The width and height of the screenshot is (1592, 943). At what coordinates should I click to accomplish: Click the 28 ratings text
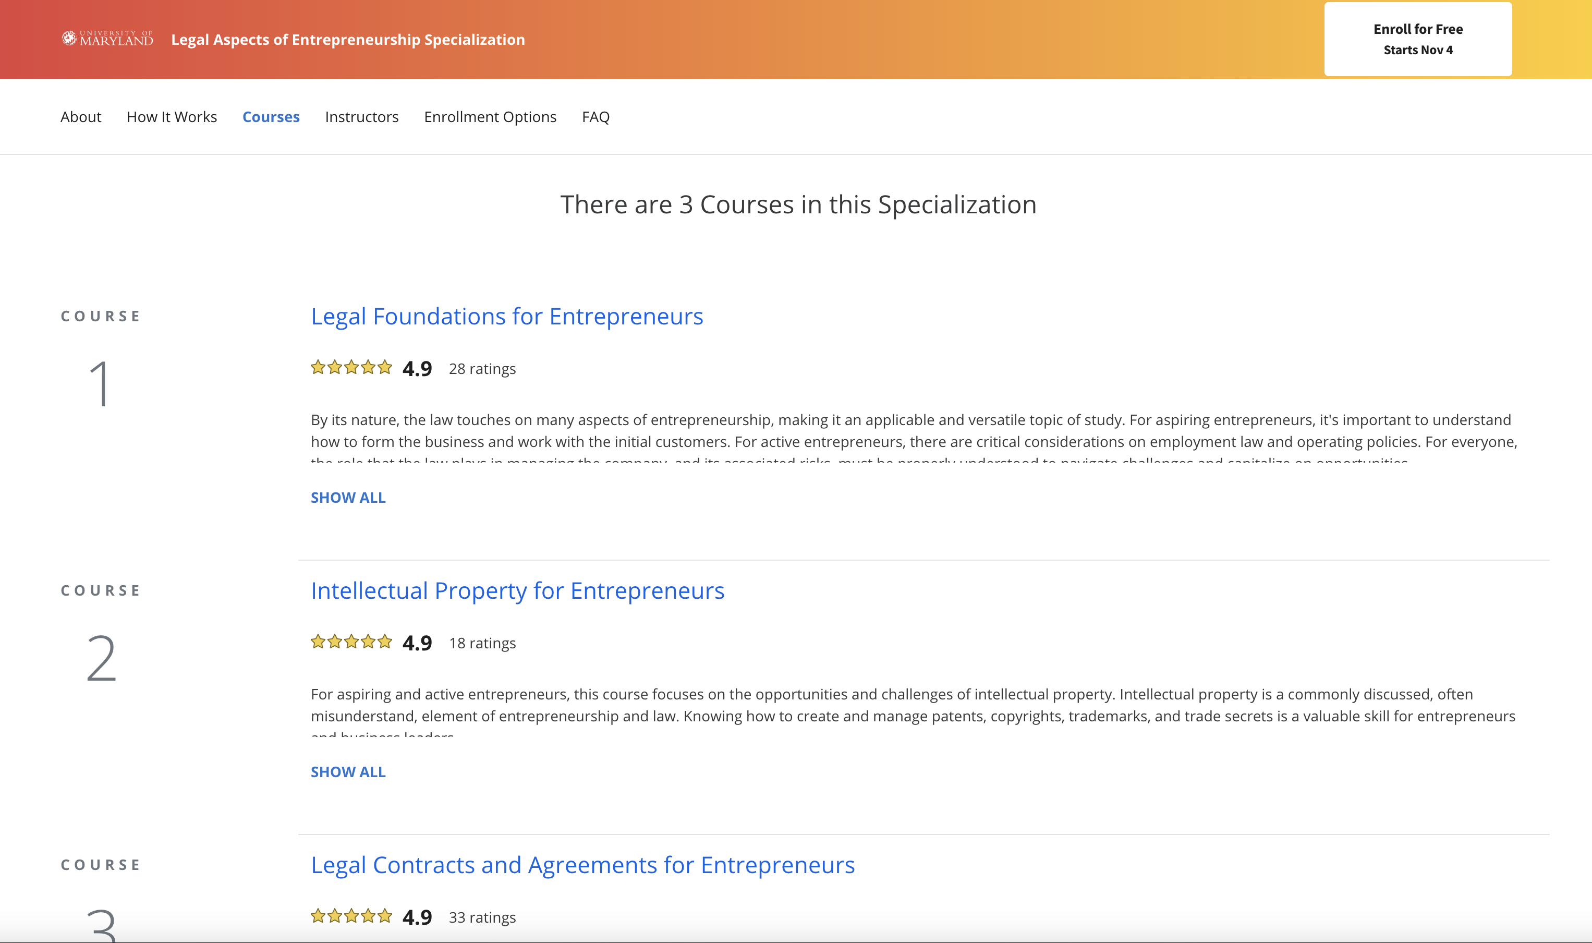(x=481, y=369)
